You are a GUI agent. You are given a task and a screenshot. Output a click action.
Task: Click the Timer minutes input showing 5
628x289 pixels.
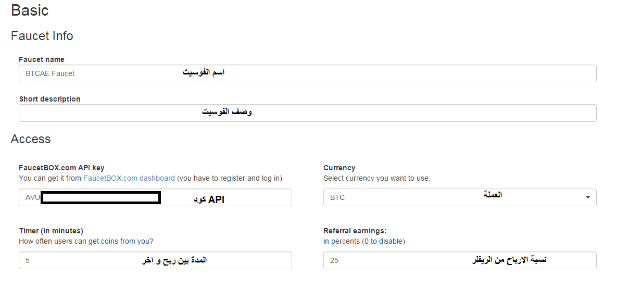[155, 260]
